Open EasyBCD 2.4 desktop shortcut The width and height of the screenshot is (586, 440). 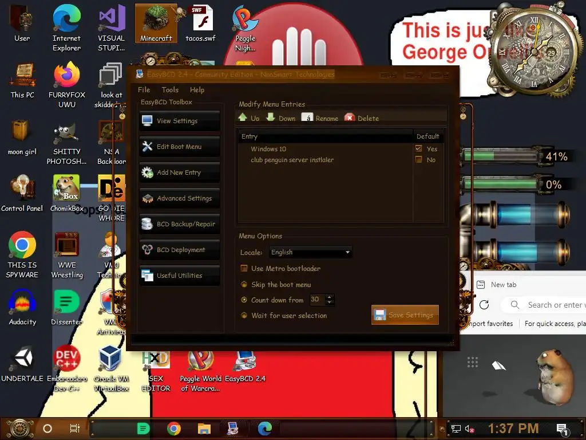pyautogui.click(x=245, y=367)
